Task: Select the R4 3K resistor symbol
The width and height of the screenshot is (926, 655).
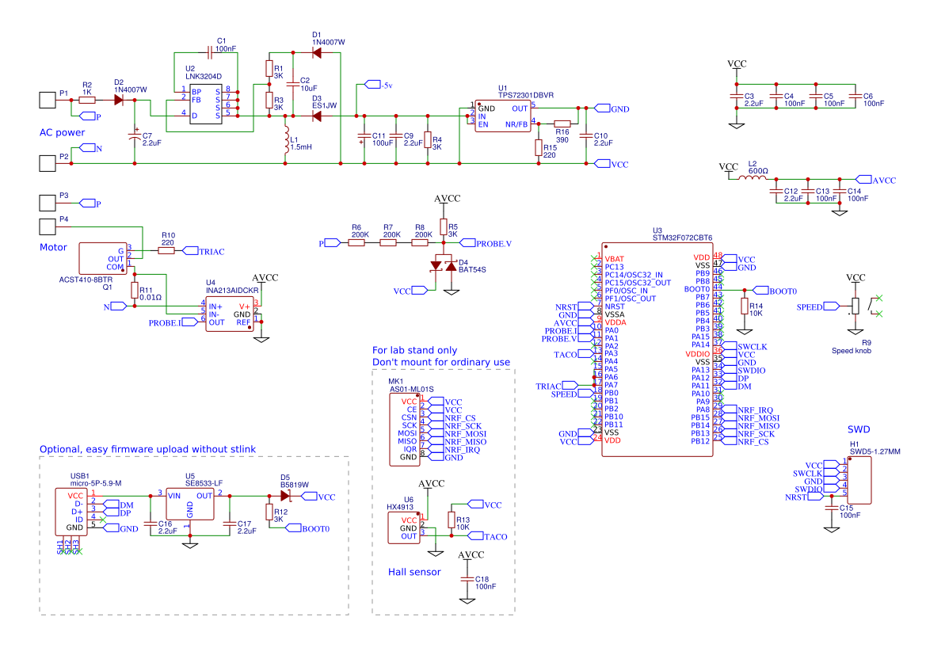Action: tap(429, 139)
